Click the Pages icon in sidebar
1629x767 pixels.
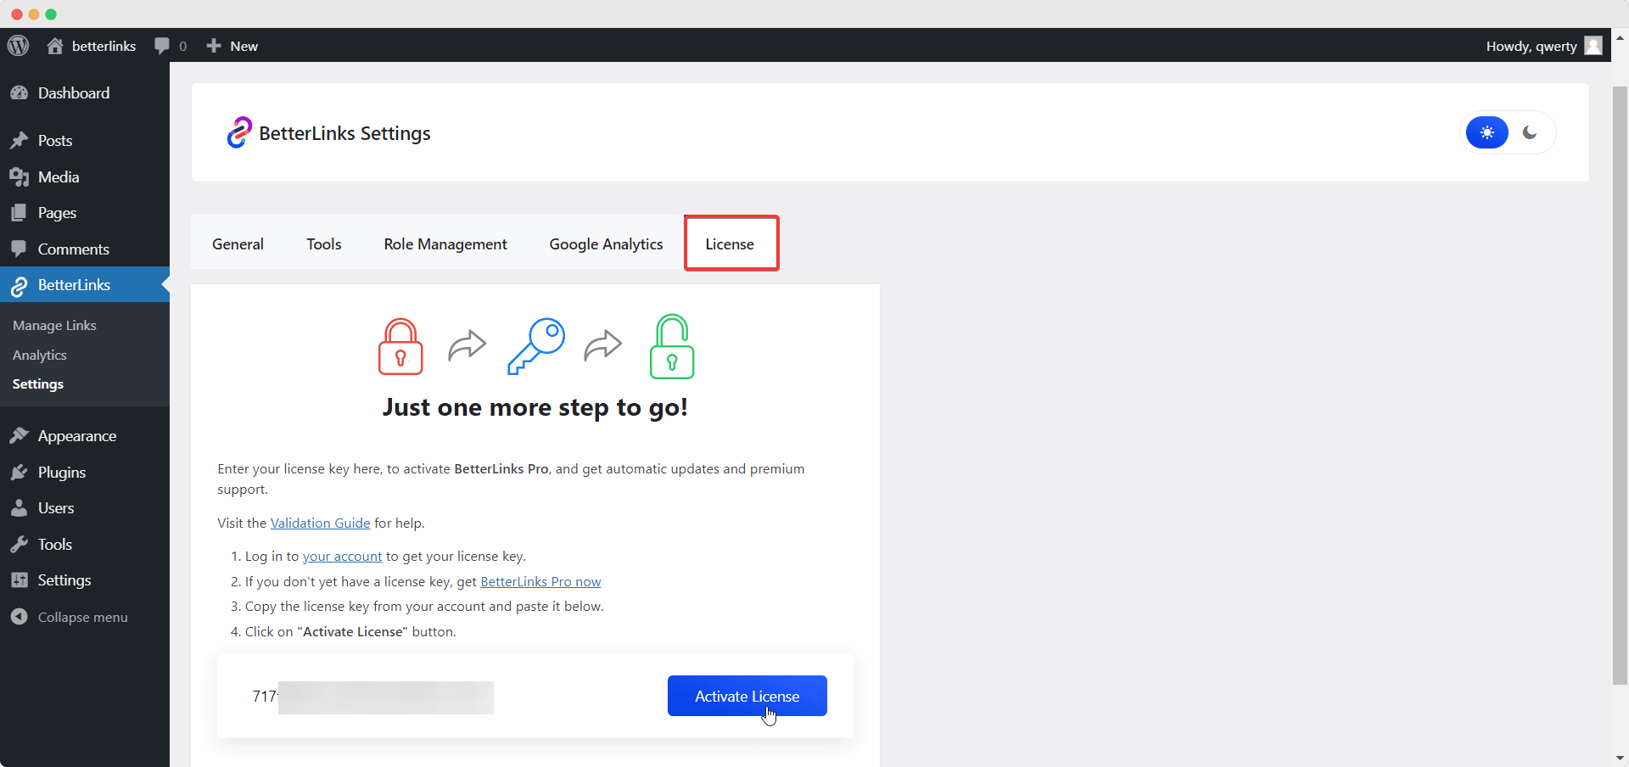[x=20, y=213]
